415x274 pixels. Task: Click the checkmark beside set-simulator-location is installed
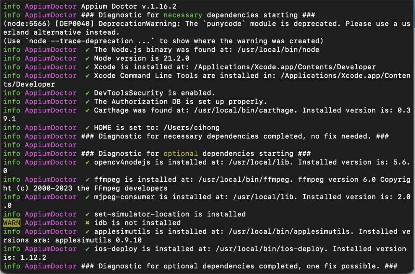tap(88, 215)
